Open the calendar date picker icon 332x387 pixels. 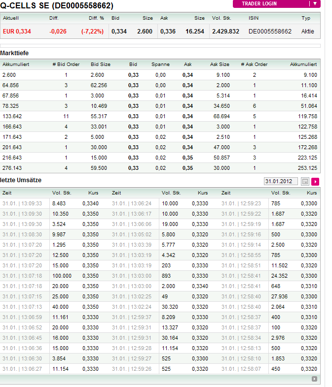[x=305, y=182]
